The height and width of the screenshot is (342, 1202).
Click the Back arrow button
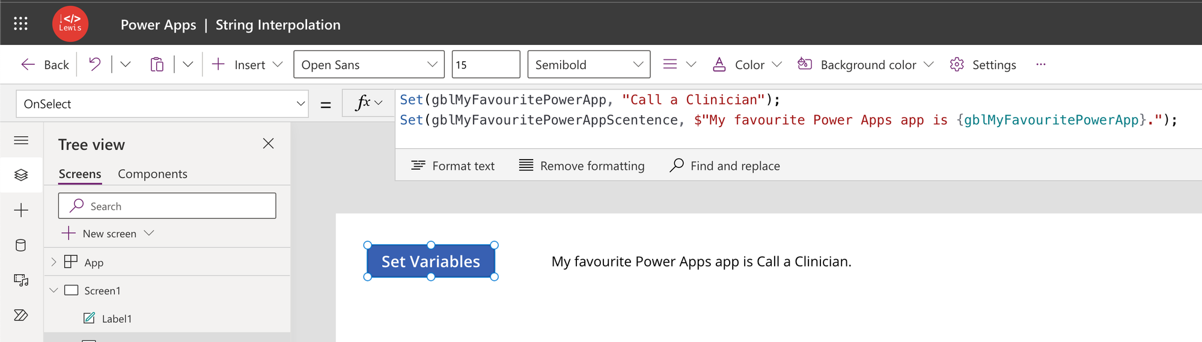tap(45, 65)
